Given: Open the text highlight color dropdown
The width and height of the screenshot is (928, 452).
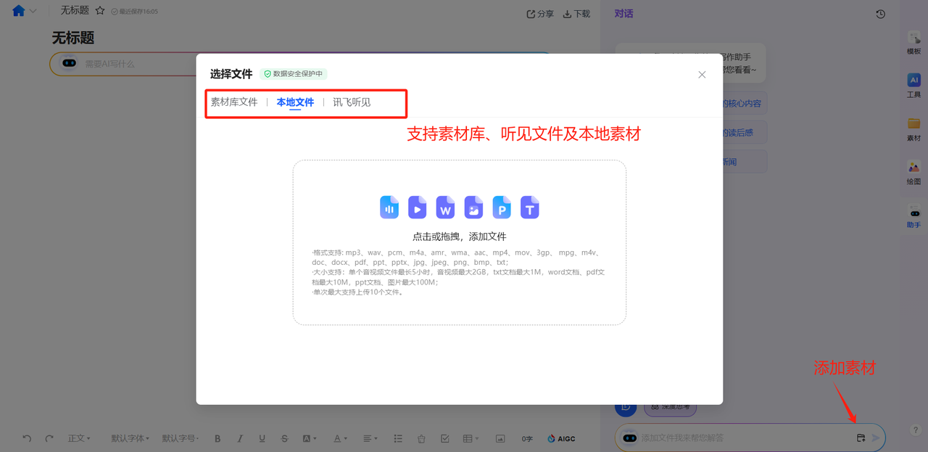Looking at the screenshot, I should (x=309, y=438).
